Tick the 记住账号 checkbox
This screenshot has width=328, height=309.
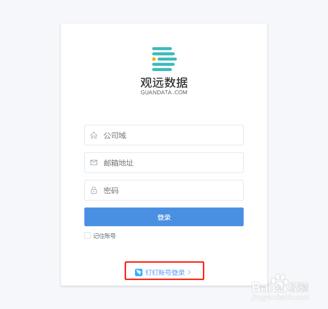[x=88, y=236]
